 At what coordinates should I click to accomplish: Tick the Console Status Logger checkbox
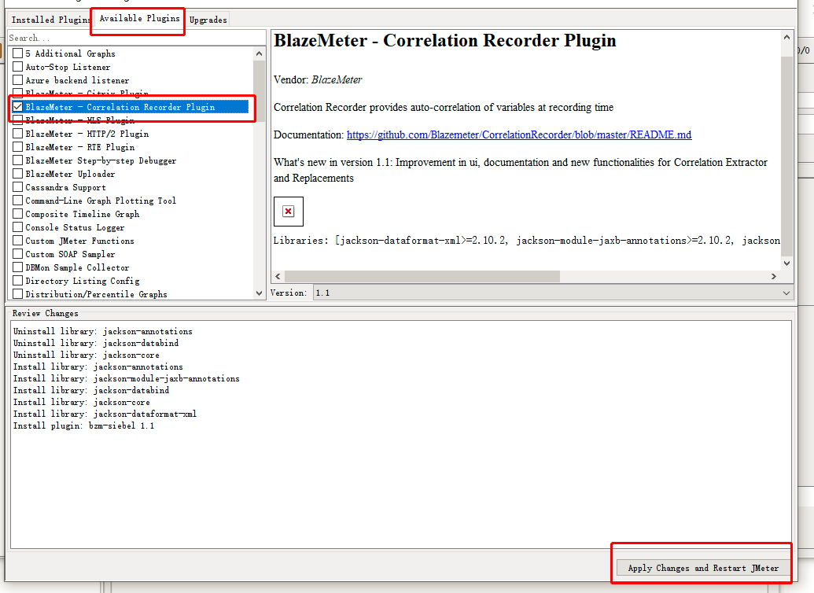click(x=17, y=227)
